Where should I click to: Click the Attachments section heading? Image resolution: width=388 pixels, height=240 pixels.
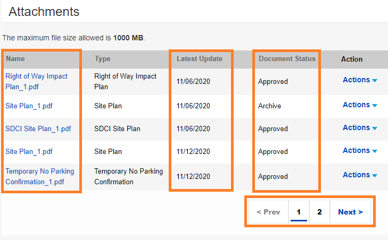click(x=44, y=12)
